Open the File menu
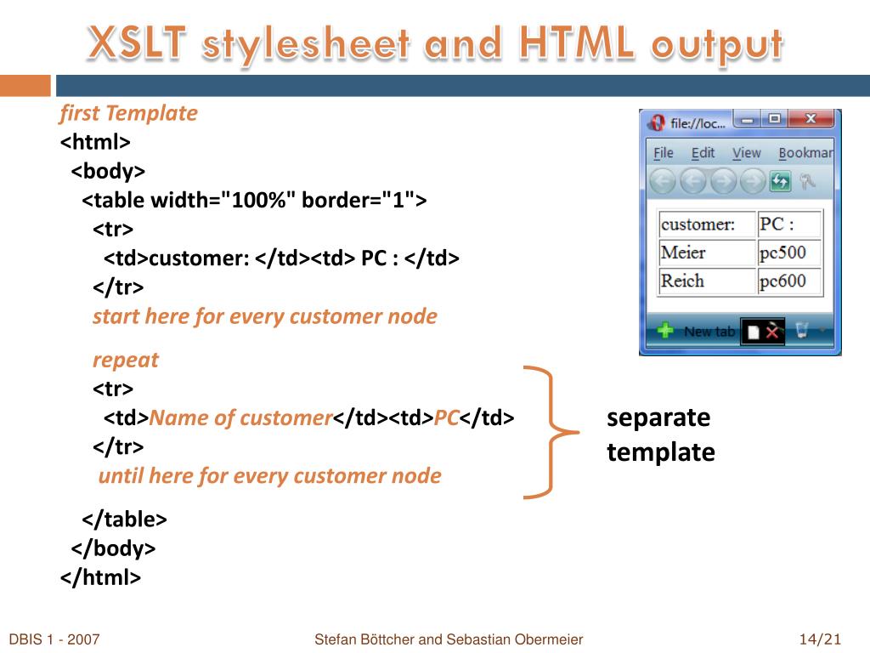 [666, 153]
